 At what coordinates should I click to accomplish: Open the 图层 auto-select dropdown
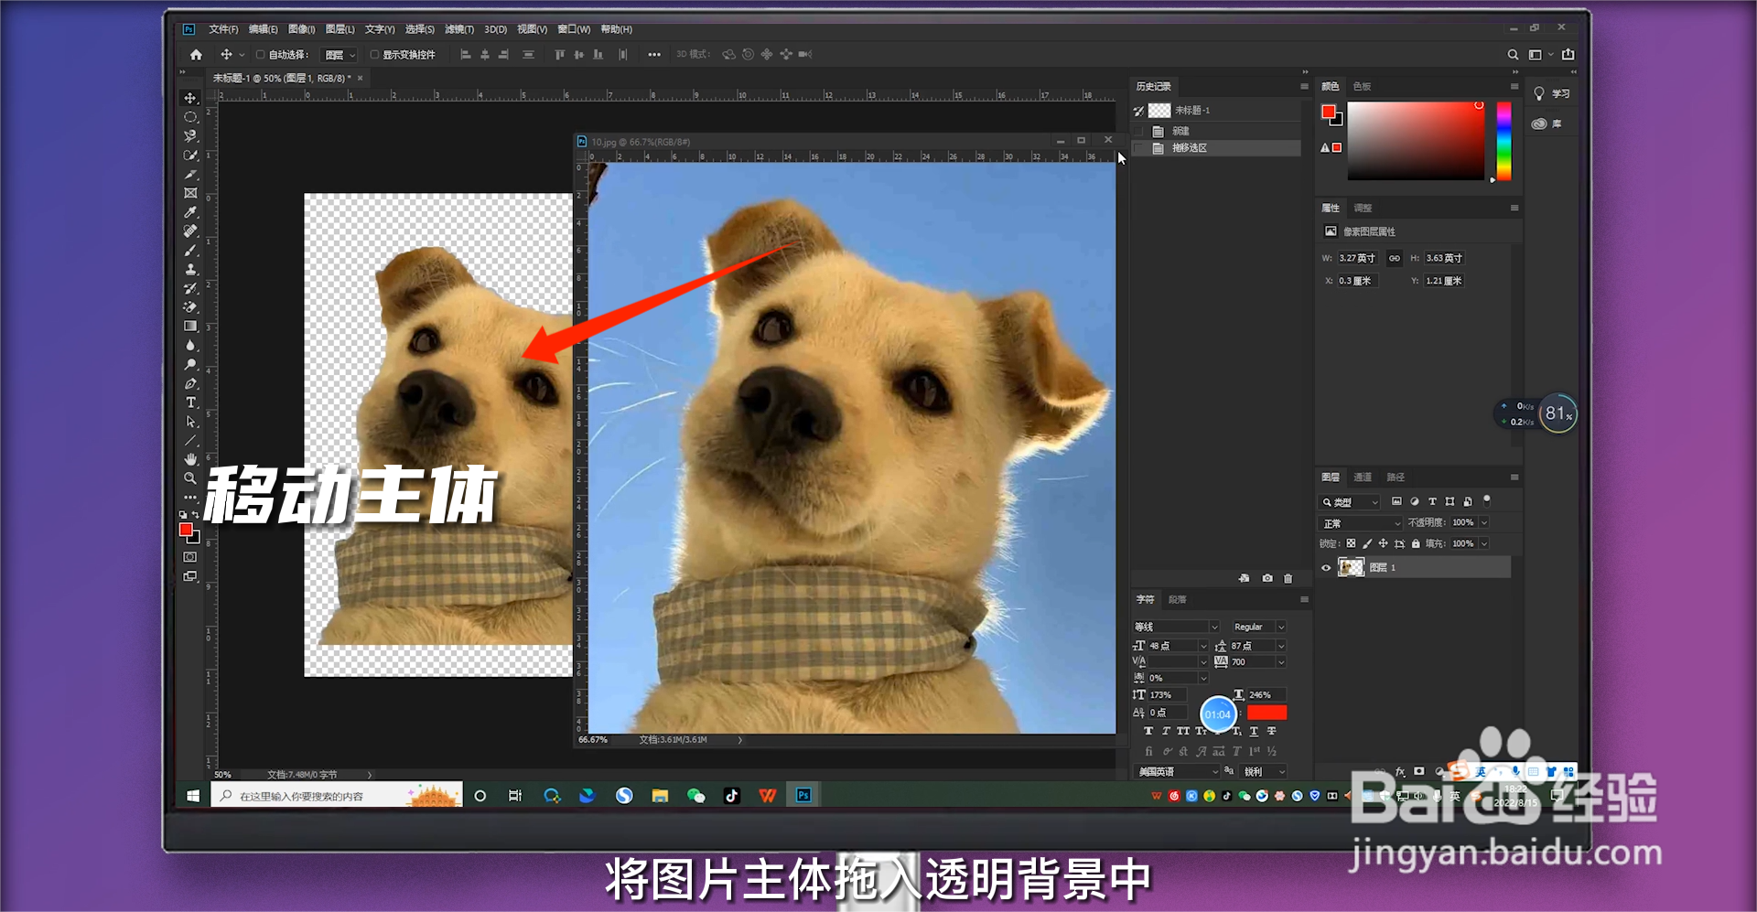coord(340,55)
